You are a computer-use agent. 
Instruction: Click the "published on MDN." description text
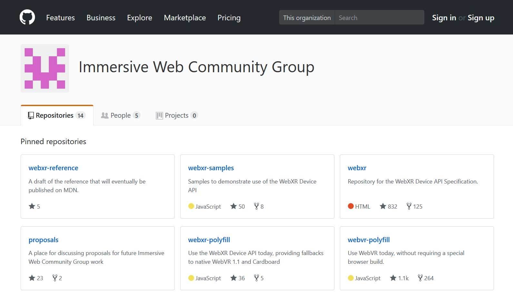click(x=54, y=190)
